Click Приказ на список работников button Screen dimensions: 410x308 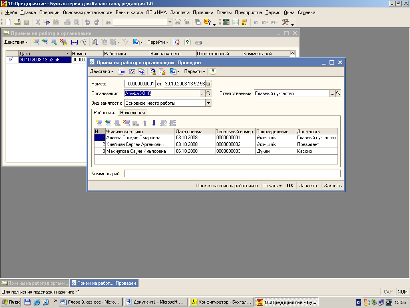pos(227,186)
